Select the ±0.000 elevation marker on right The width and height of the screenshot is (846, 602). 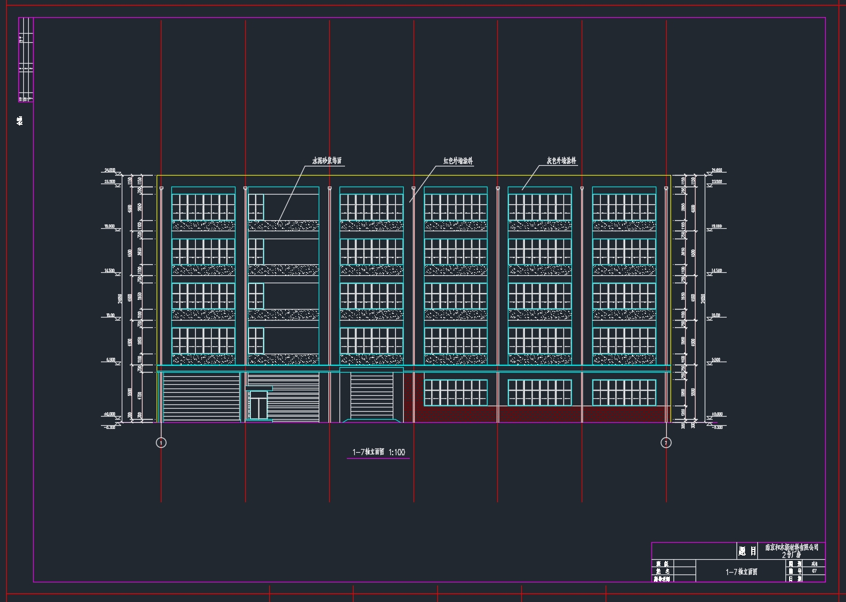716,415
